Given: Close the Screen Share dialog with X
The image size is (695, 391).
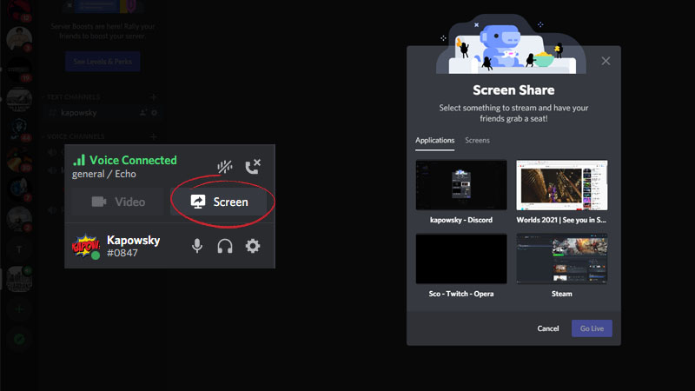Looking at the screenshot, I should click(606, 61).
